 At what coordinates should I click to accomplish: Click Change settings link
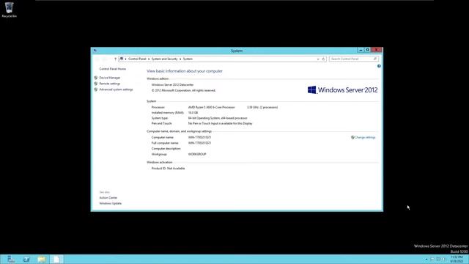(365, 137)
